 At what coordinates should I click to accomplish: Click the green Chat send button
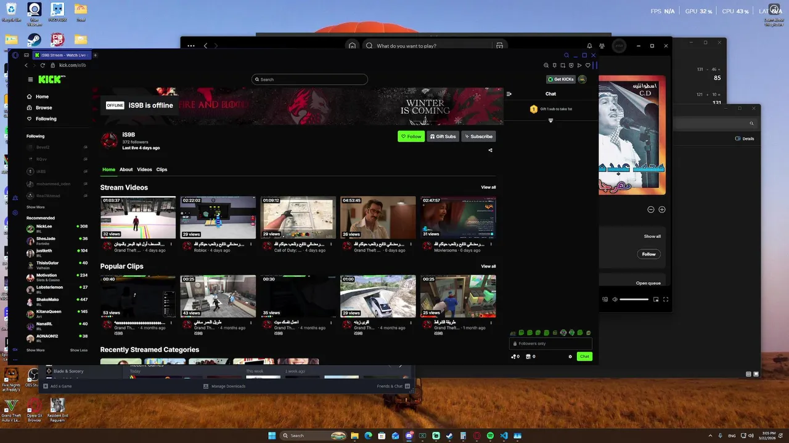coord(584,356)
